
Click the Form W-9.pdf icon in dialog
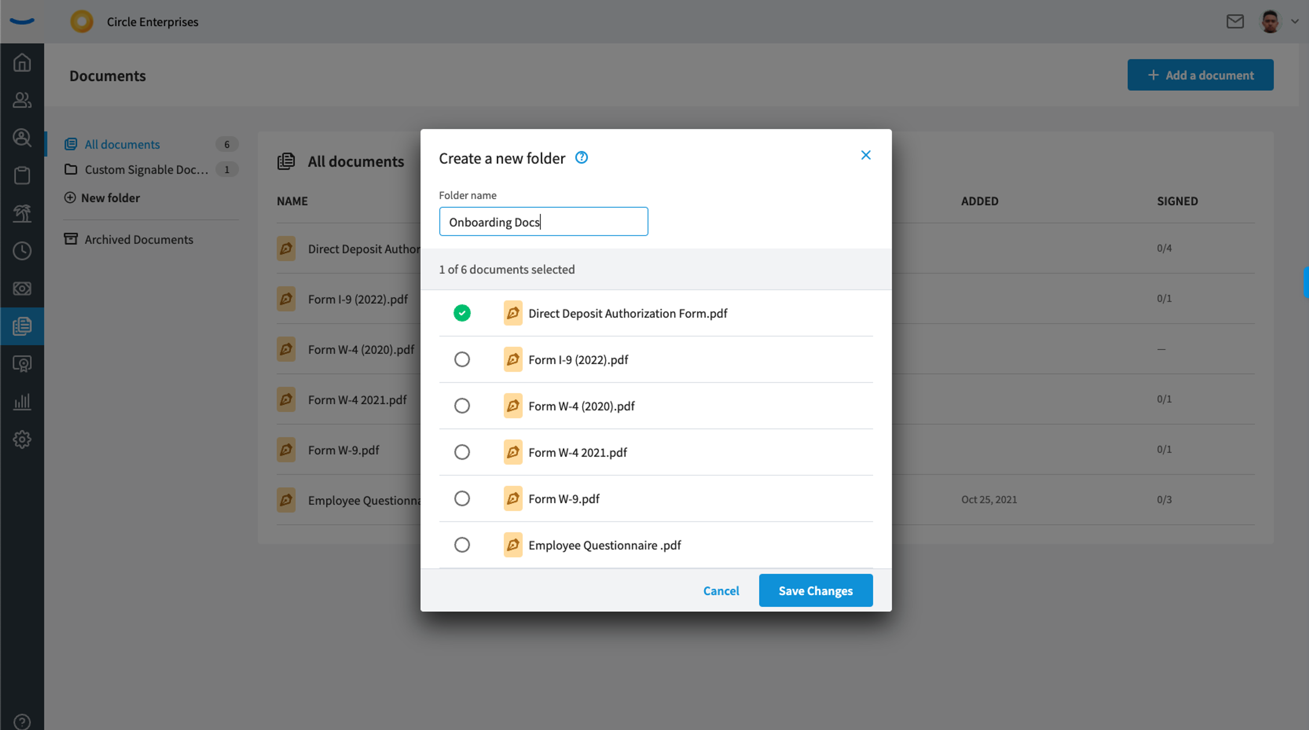click(x=513, y=498)
